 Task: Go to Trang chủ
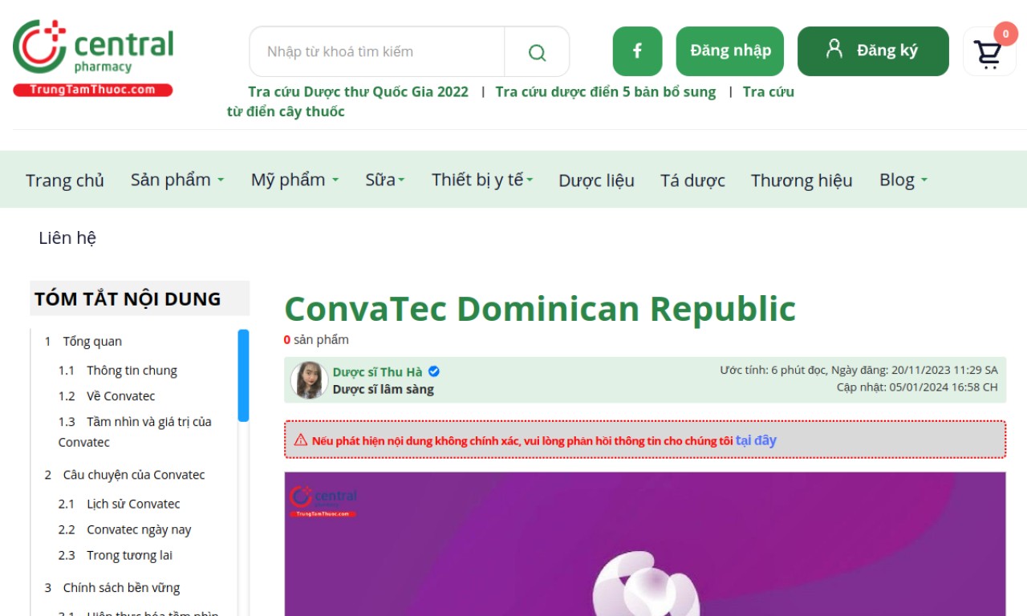[x=65, y=180]
